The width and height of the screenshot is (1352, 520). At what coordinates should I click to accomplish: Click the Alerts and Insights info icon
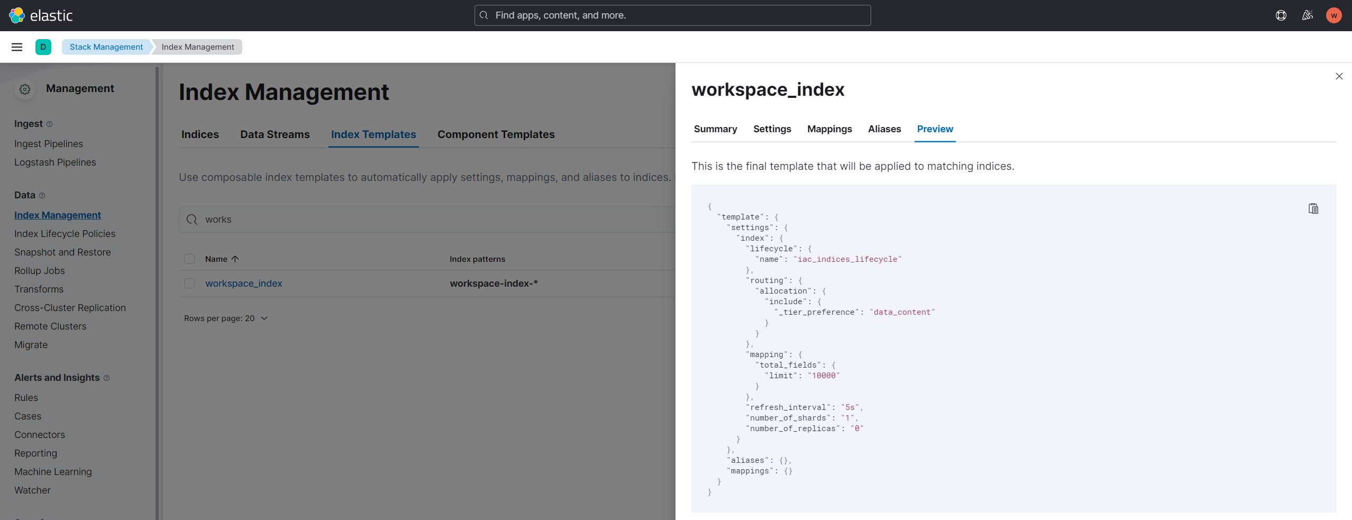tap(106, 378)
